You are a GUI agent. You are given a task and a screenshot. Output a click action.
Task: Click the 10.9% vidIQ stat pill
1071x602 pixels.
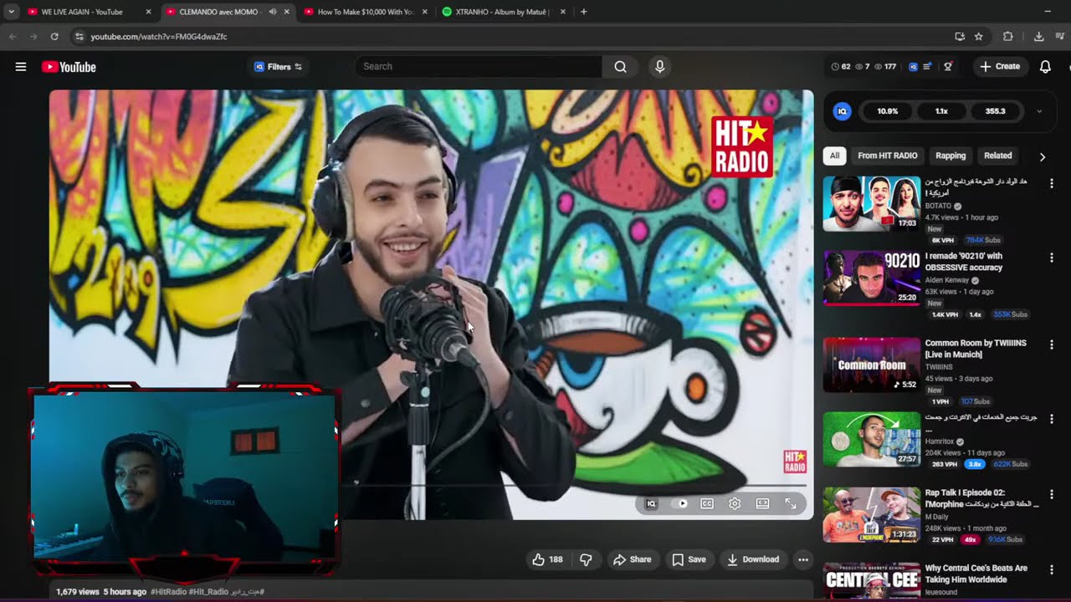887,111
